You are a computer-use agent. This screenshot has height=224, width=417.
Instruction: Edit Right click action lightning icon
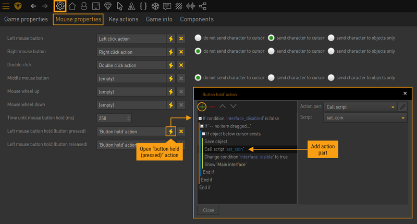tap(171, 52)
